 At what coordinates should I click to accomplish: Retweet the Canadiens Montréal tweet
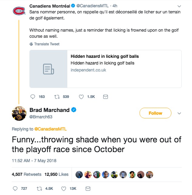click(57, 97)
